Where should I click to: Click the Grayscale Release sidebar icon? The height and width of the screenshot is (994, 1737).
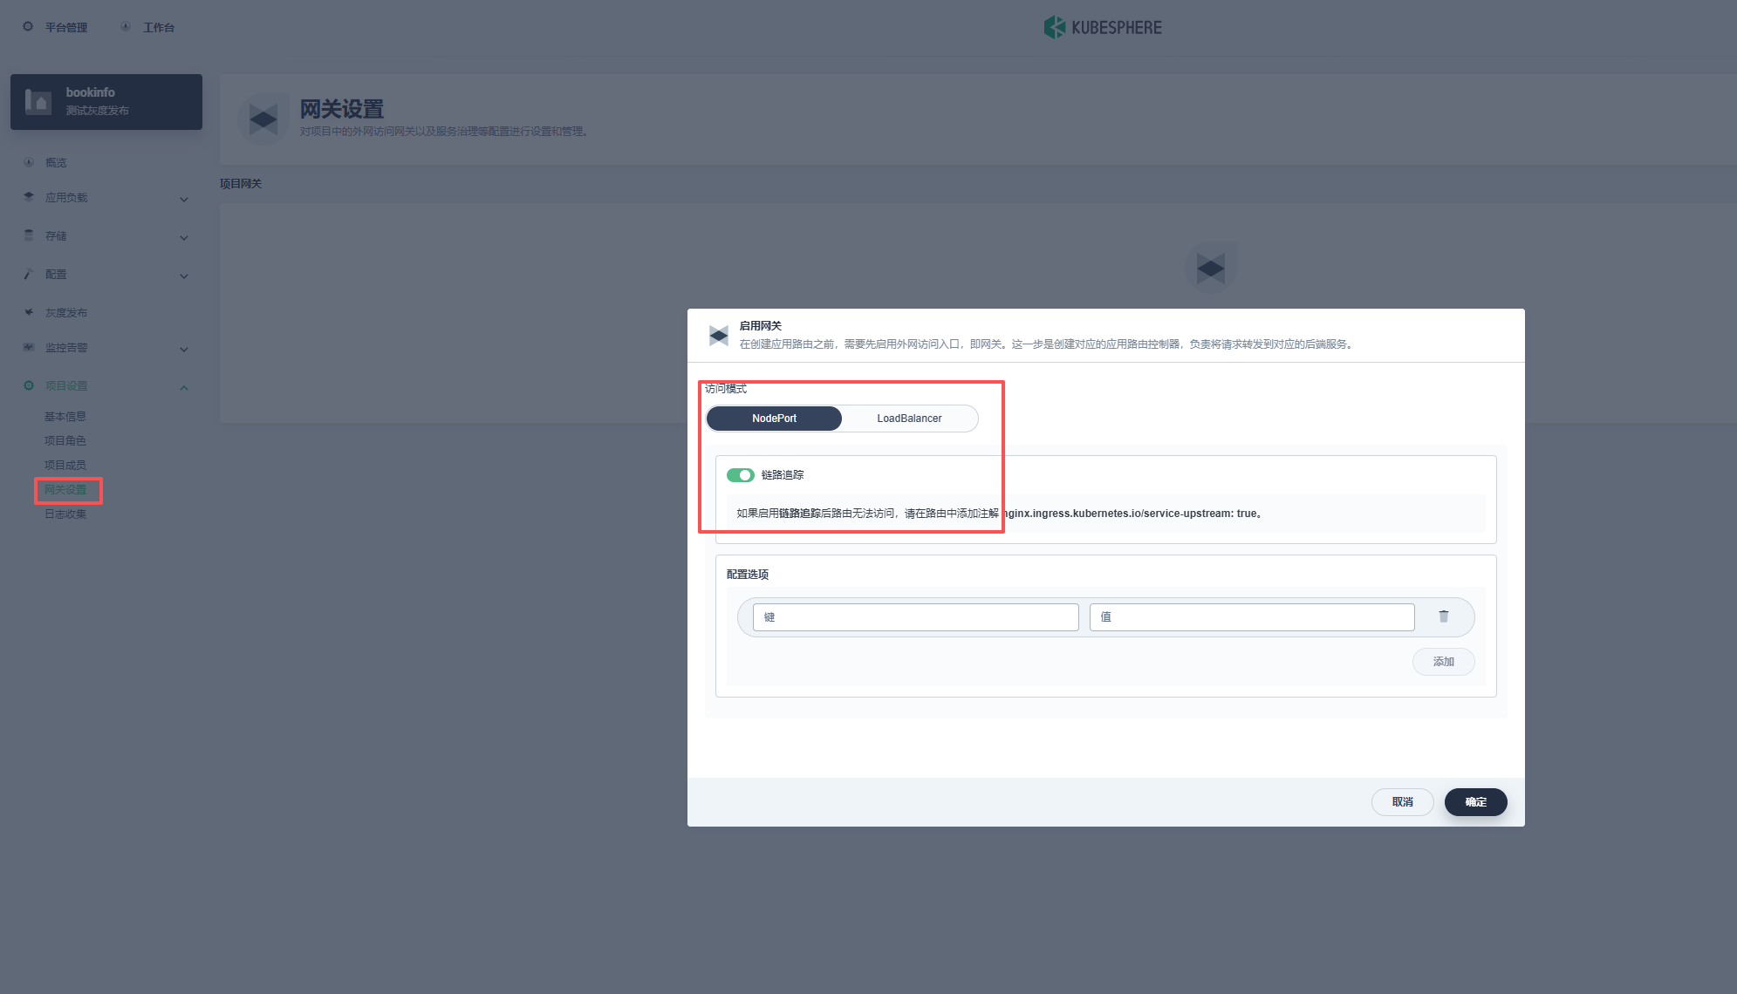click(x=29, y=312)
